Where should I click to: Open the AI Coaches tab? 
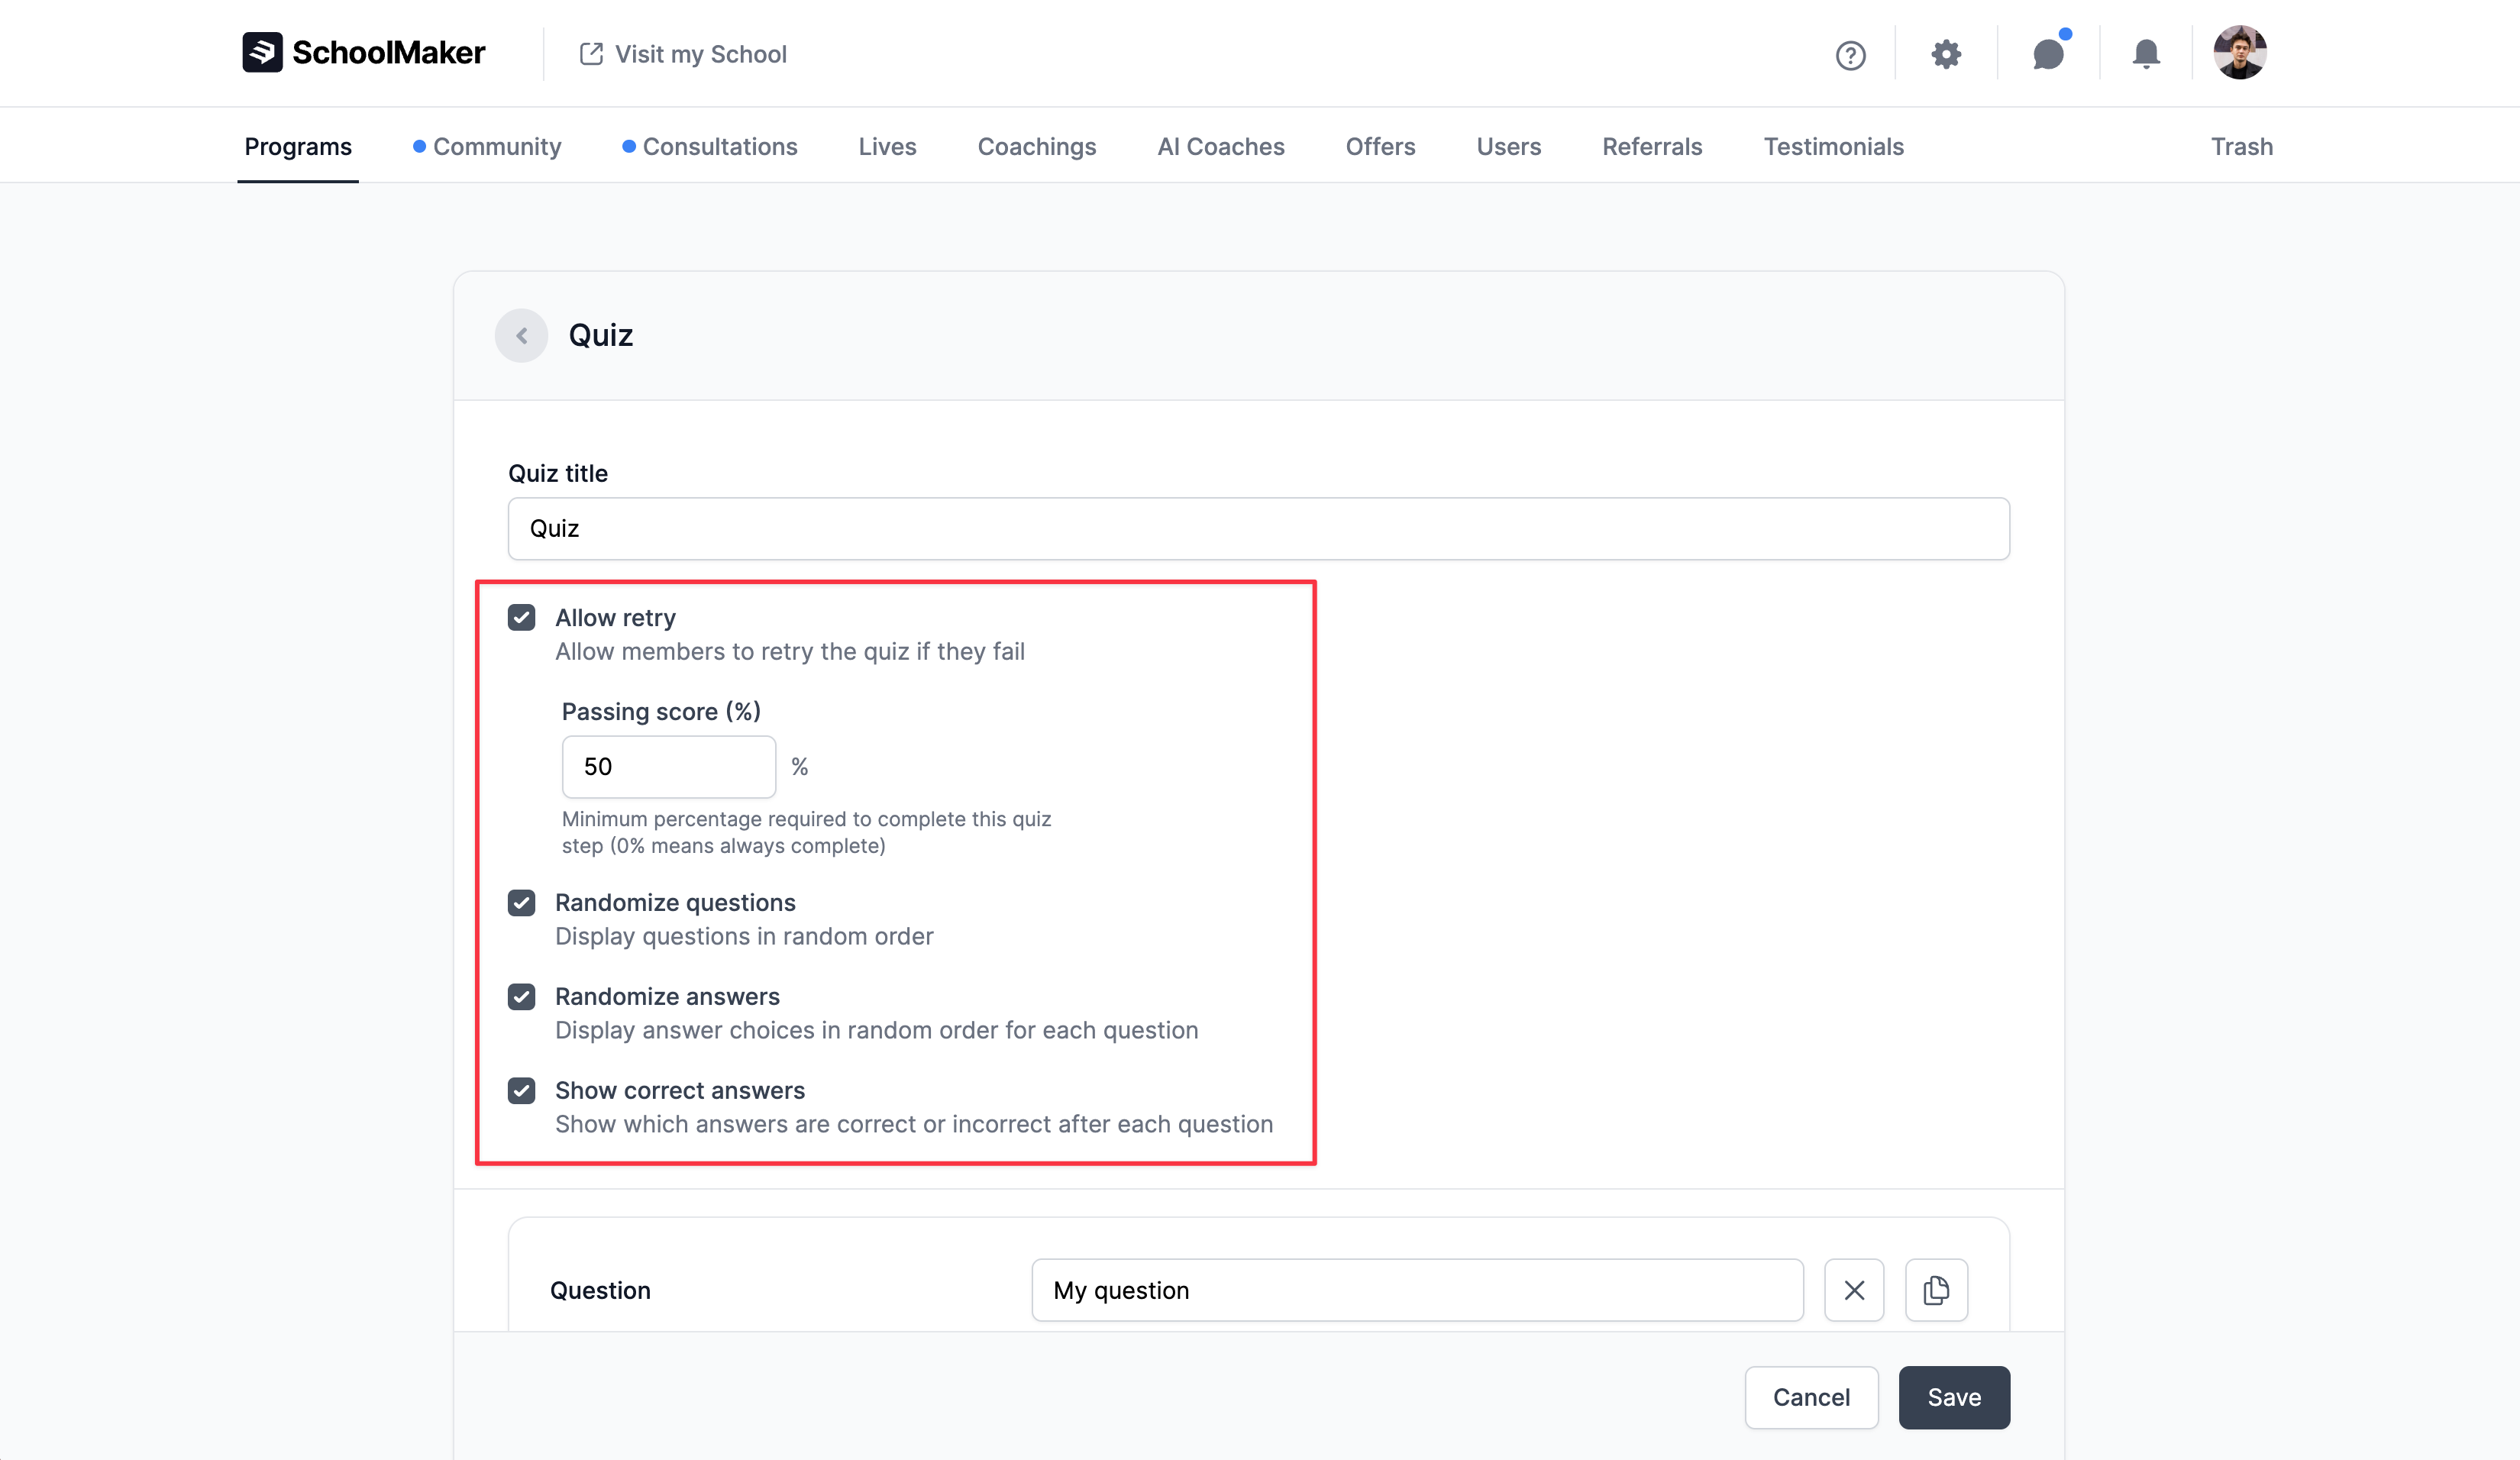point(1220,147)
